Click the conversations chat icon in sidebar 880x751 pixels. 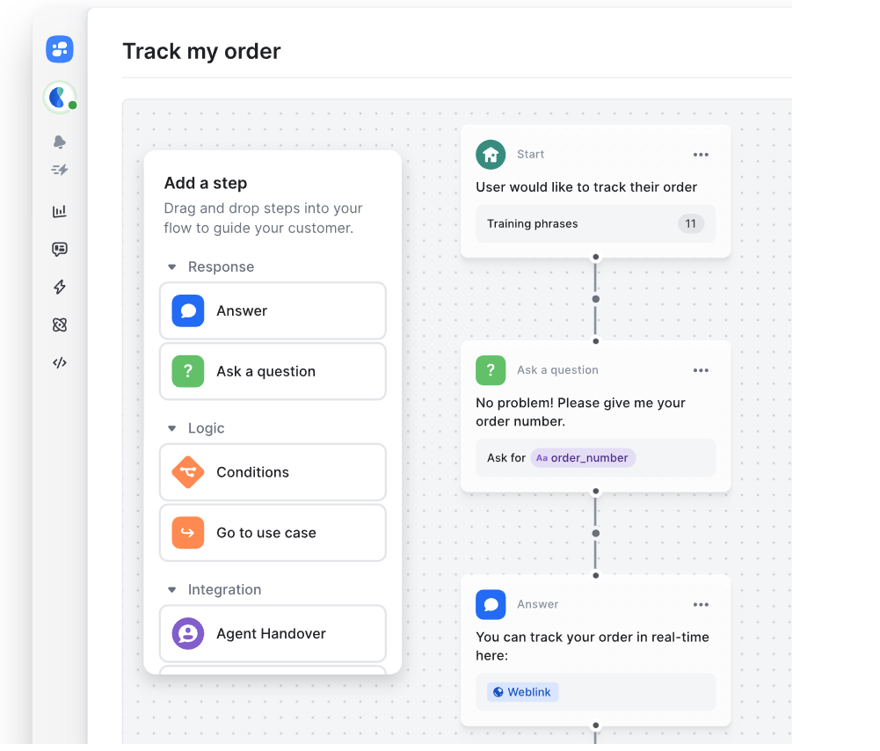pos(60,249)
